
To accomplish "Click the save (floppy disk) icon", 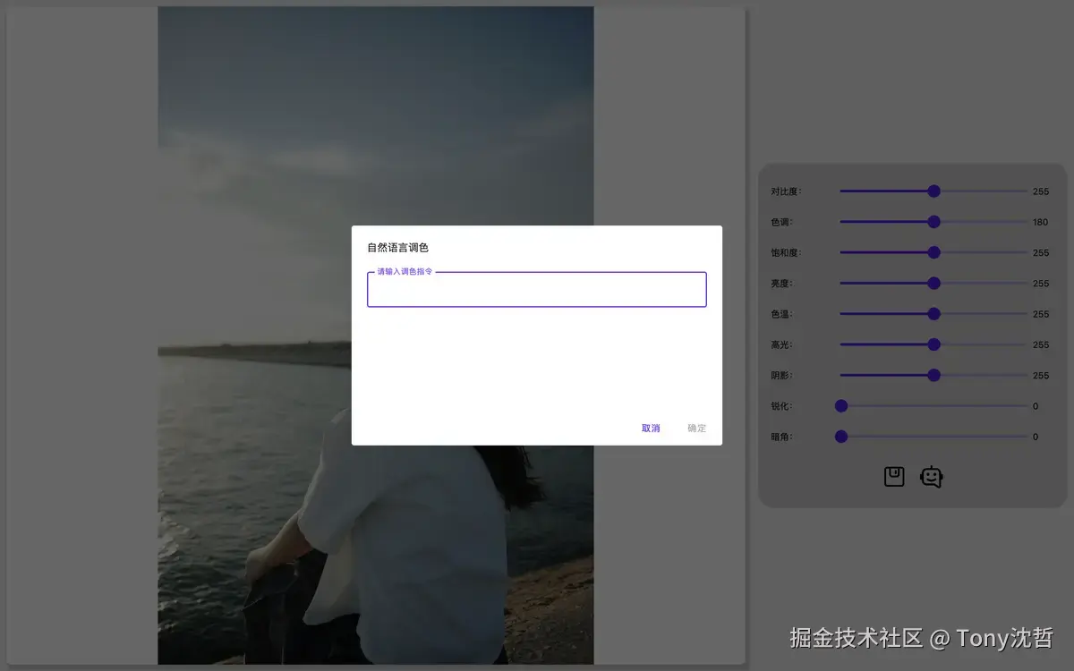I will click(x=892, y=476).
